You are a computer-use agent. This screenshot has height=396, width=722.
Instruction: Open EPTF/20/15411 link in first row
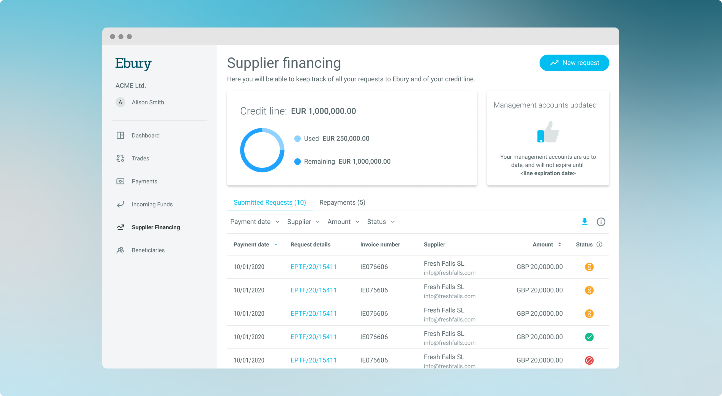(x=314, y=267)
